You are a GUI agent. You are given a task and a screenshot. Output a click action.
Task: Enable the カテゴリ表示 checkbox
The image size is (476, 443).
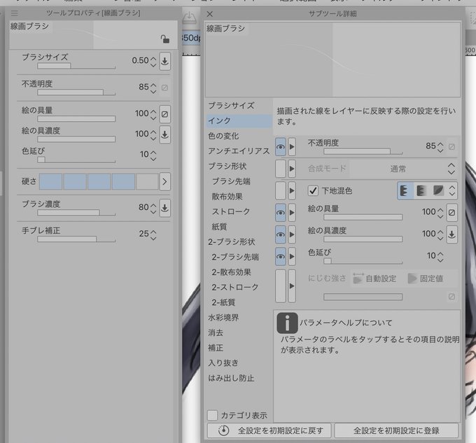pos(212,415)
